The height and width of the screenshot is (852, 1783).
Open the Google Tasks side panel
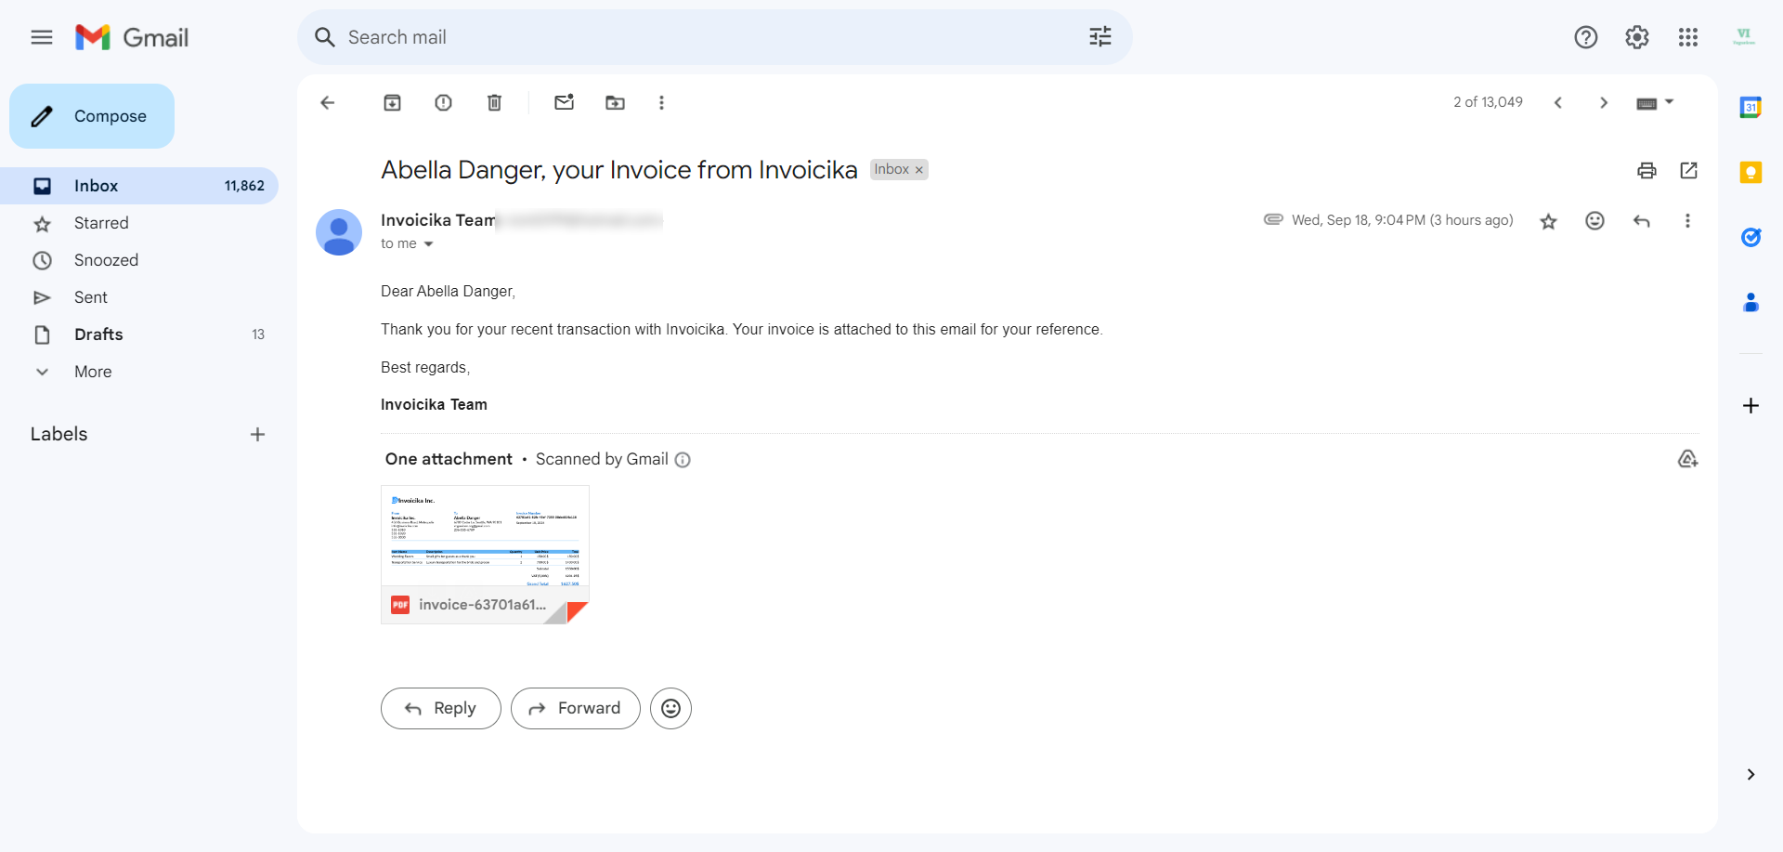click(1750, 237)
